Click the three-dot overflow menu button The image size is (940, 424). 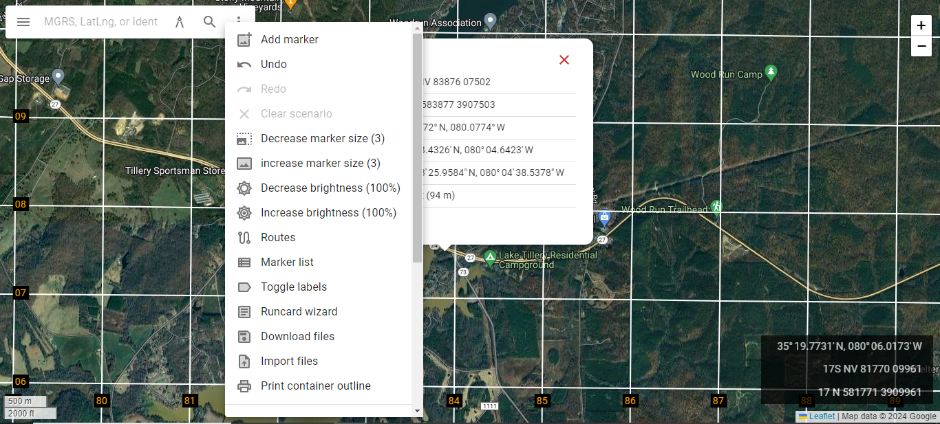pos(239,21)
